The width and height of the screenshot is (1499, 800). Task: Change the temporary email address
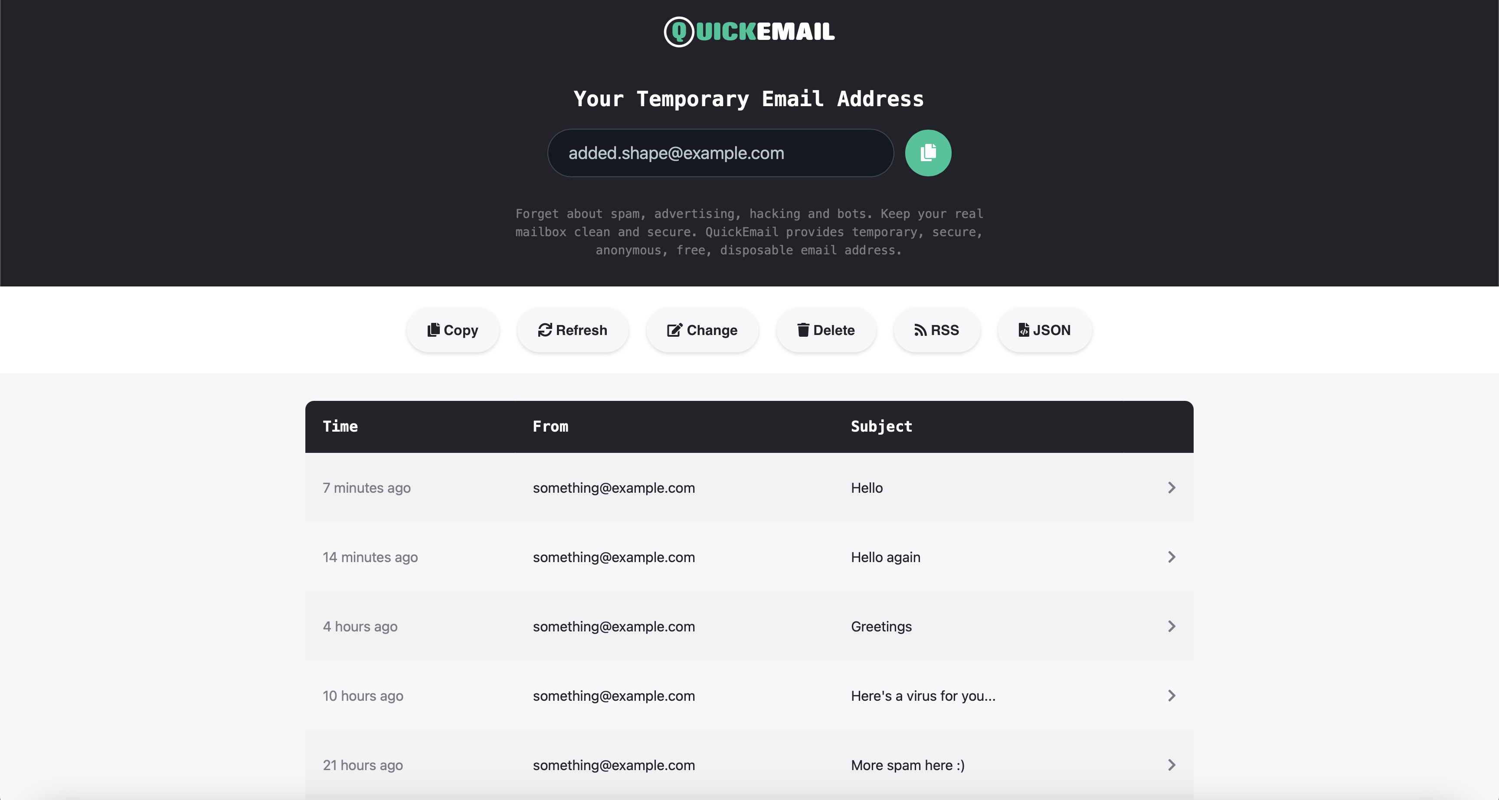point(702,330)
